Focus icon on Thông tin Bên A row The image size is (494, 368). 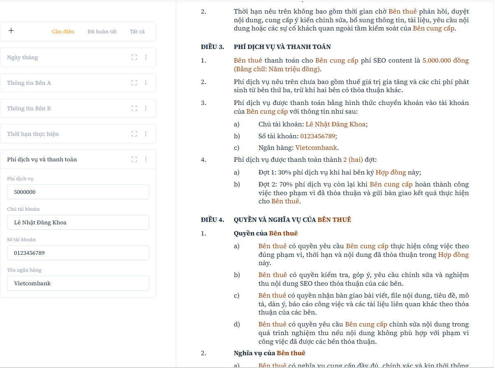pos(134,83)
